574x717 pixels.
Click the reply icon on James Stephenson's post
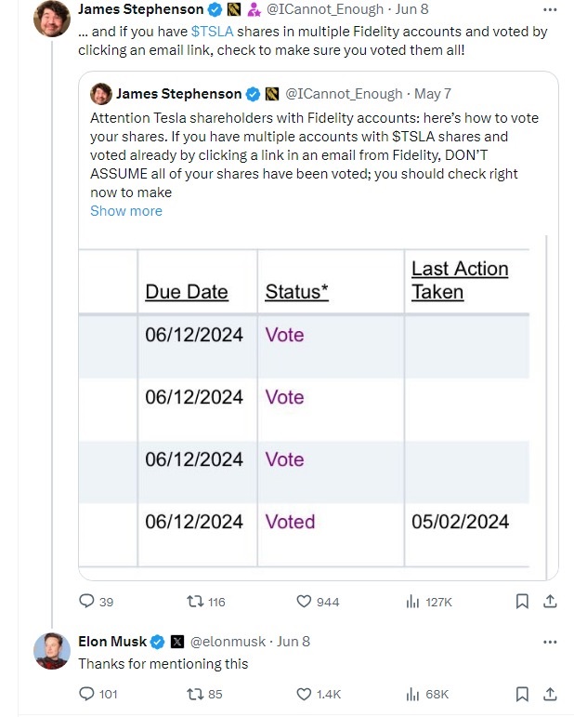click(x=86, y=602)
